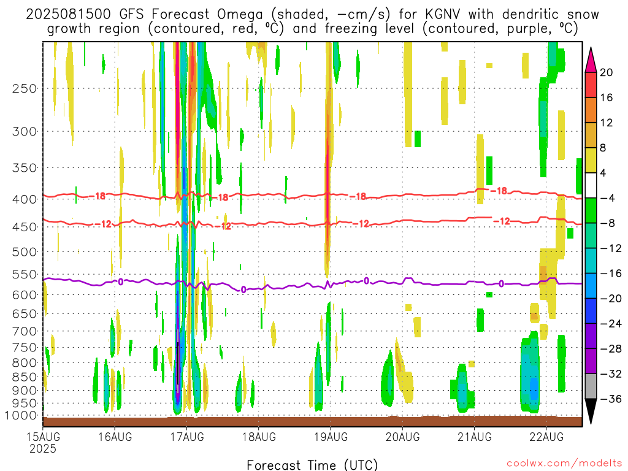Click the purple 0 label after 21AUG
Viewport: 628px width, 471px height.
pos(501,284)
